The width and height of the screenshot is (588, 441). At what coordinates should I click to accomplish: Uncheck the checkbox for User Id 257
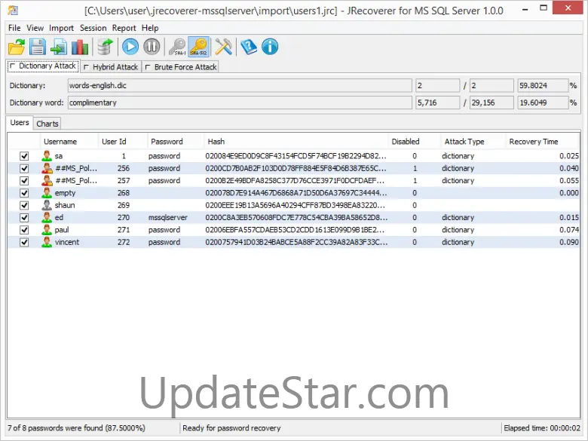(x=24, y=181)
